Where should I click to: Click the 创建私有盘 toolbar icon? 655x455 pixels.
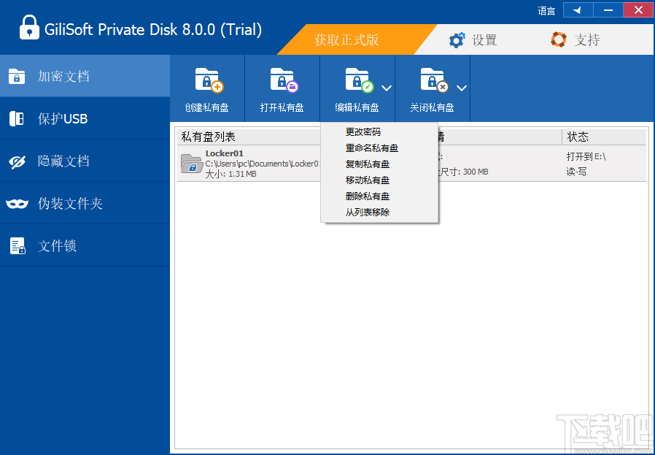pos(206,80)
